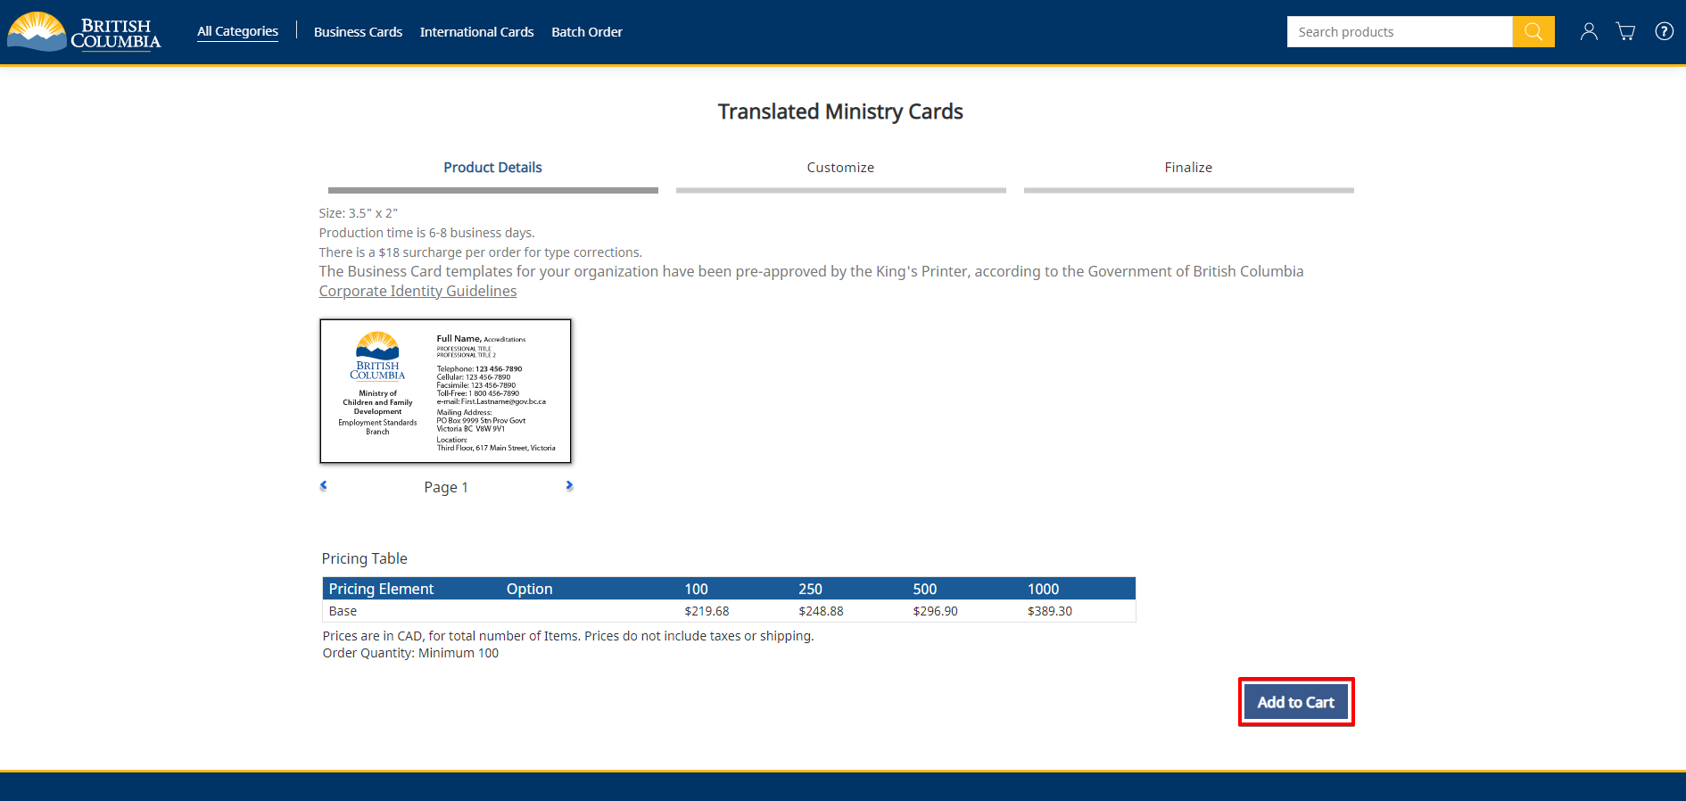The width and height of the screenshot is (1686, 801).
Task: Click the $219.68 price cell
Action: click(x=707, y=611)
